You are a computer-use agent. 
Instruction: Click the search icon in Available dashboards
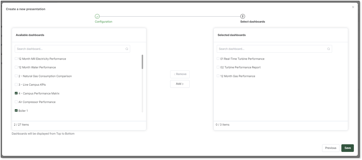click(x=127, y=49)
